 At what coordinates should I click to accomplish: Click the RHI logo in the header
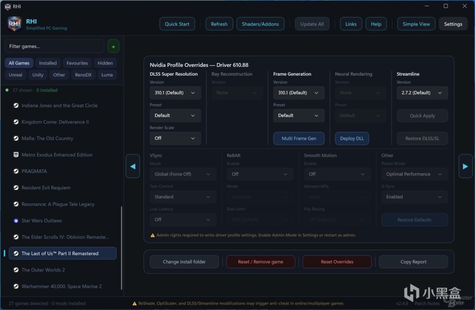14,24
